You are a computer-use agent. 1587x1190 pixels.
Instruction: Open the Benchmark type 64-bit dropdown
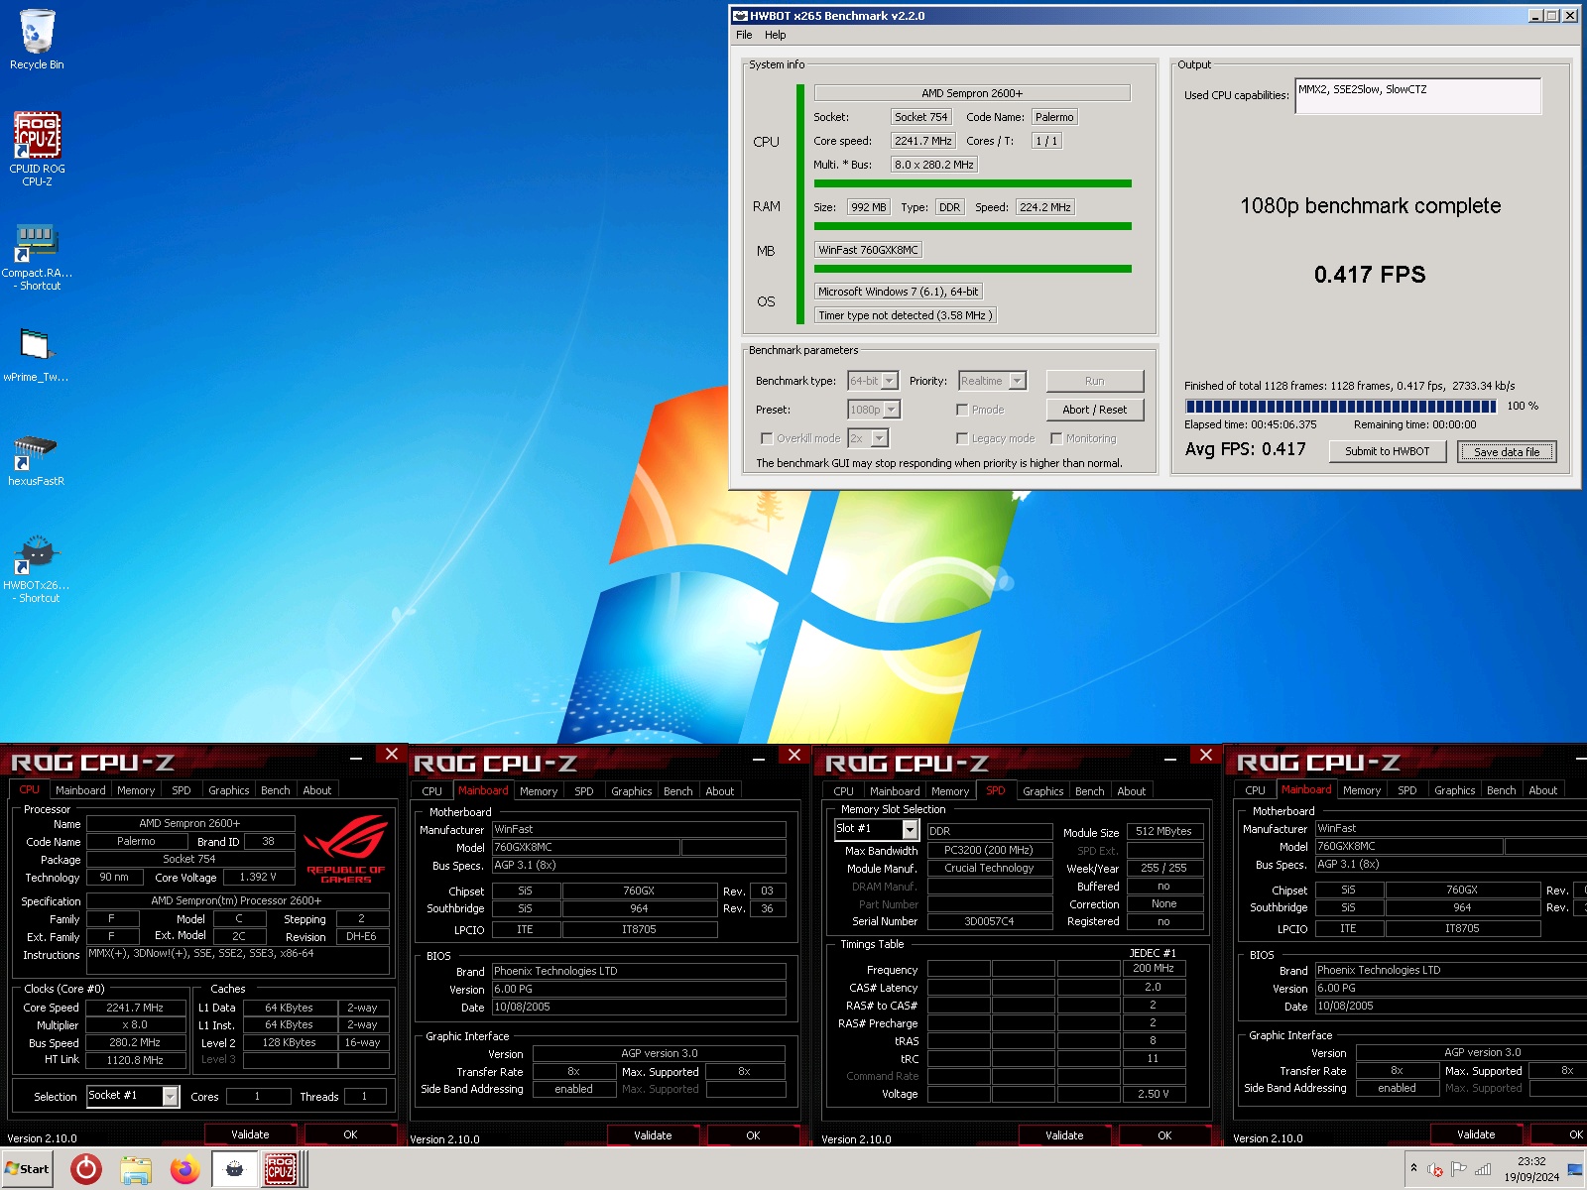coord(873,381)
